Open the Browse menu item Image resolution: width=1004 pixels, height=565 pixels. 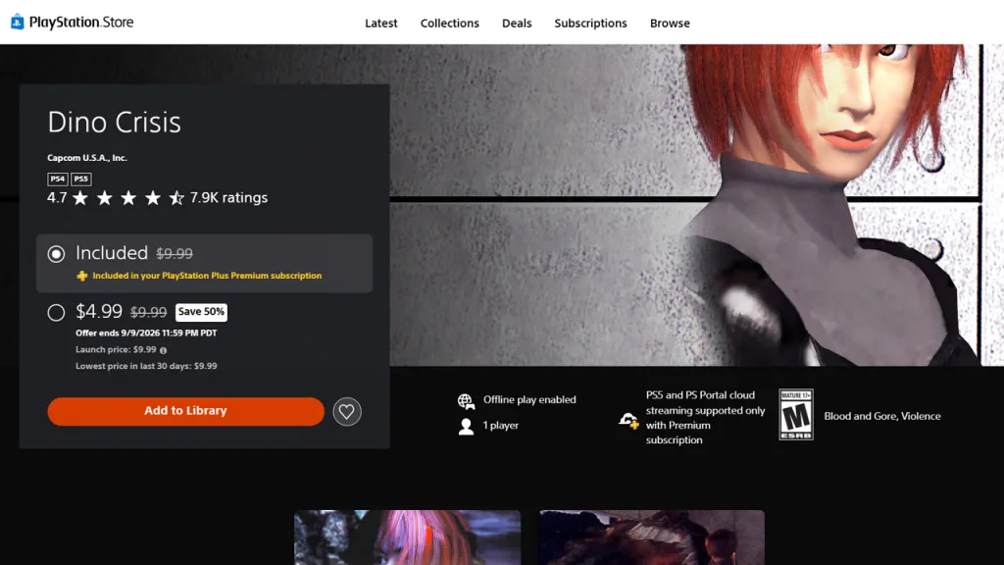pos(670,24)
